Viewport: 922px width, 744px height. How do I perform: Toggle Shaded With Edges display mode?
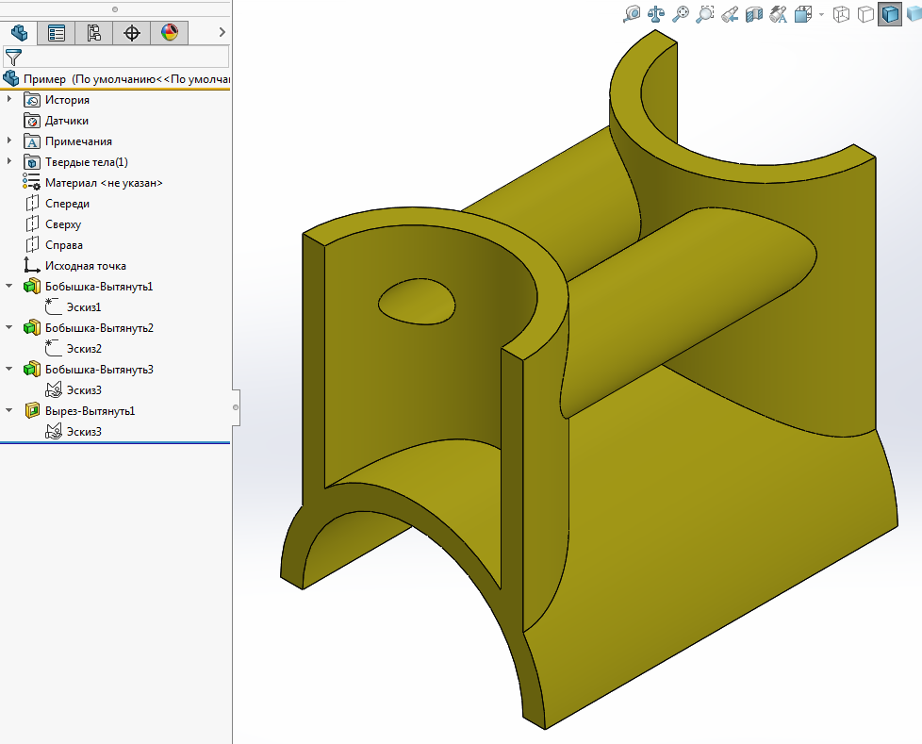point(889,14)
